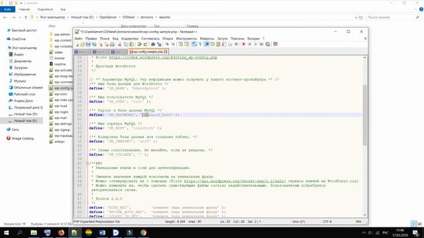Click the editor vertical scrollbar thumb
This screenshot has width=424, height=238.
click(364, 115)
